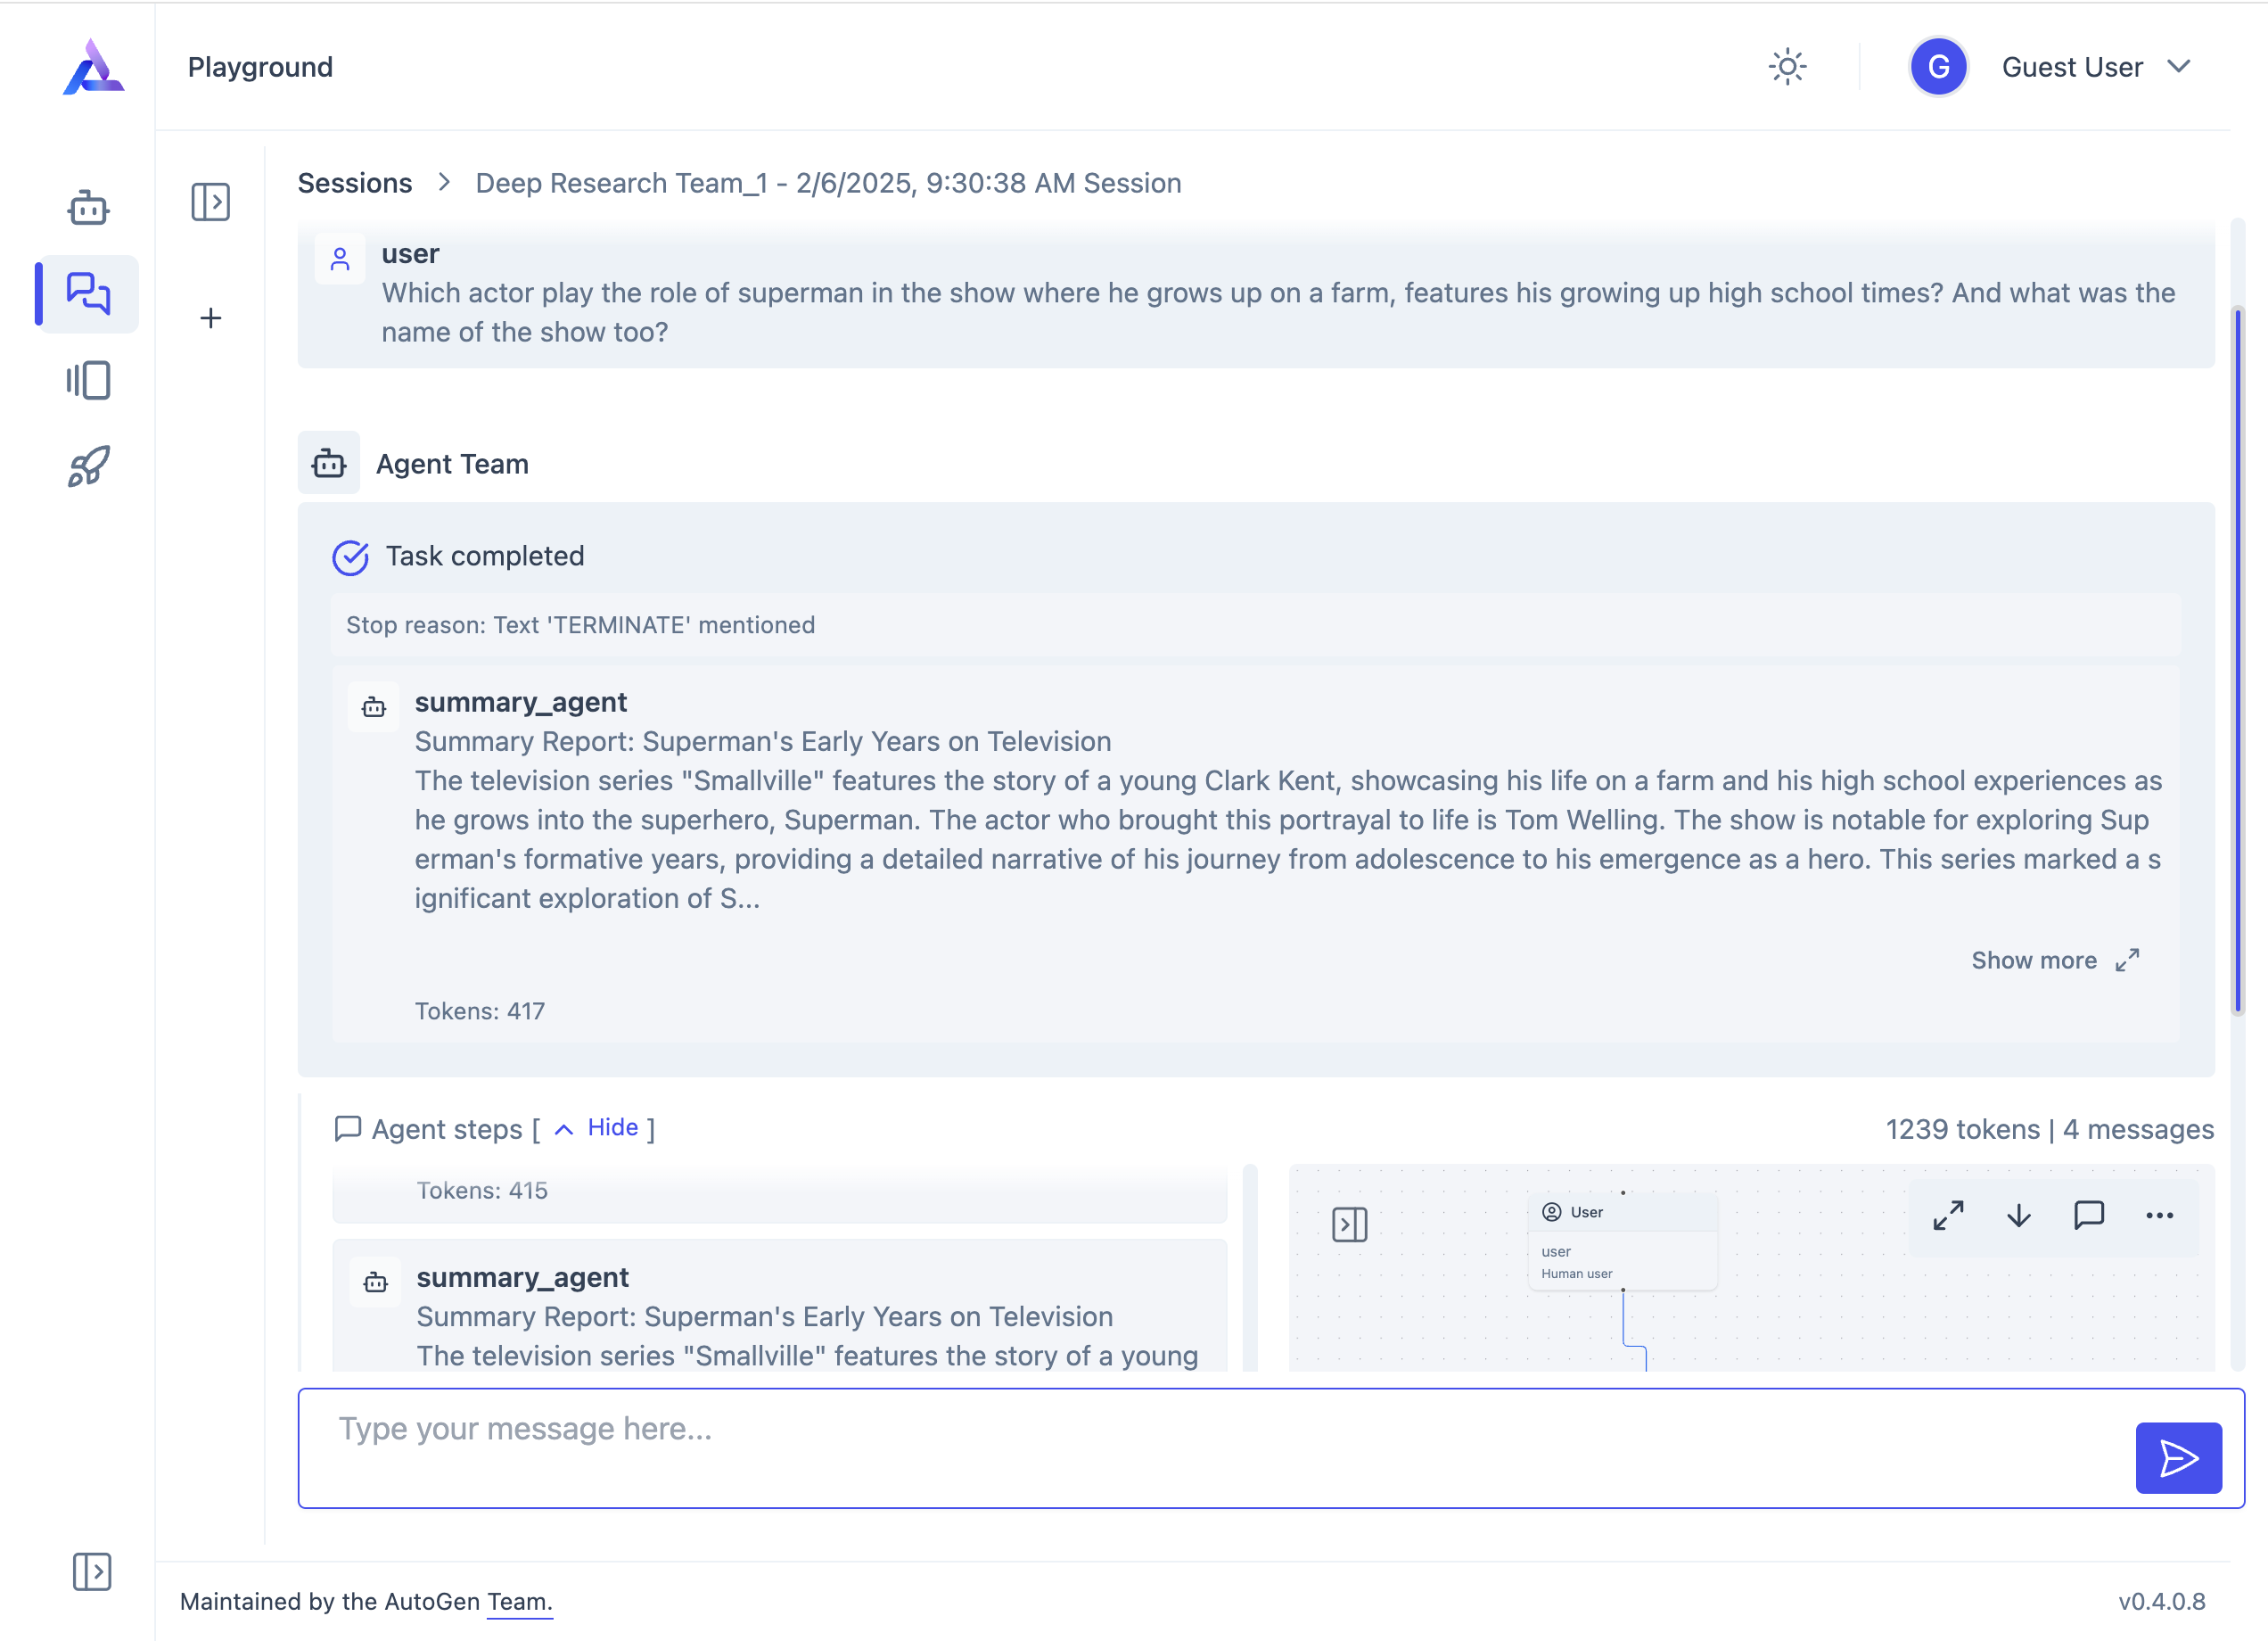Open the ellipsis menu on the diagram toolbar

[x=2159, y=1216]
